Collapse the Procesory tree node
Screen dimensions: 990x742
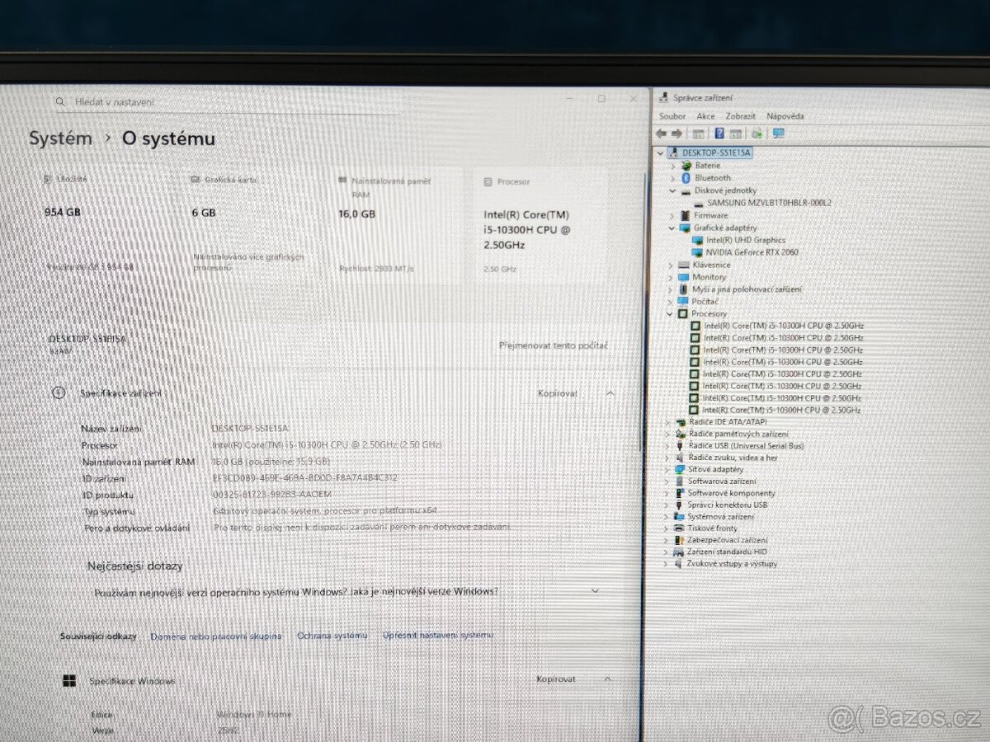click(670, 314)
